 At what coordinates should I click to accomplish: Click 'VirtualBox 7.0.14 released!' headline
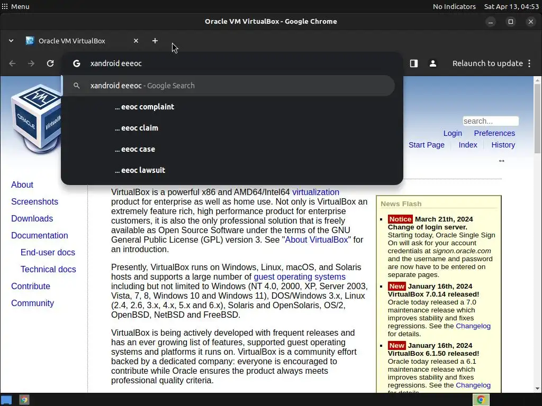pyautogui.click(x=433, y=294)
